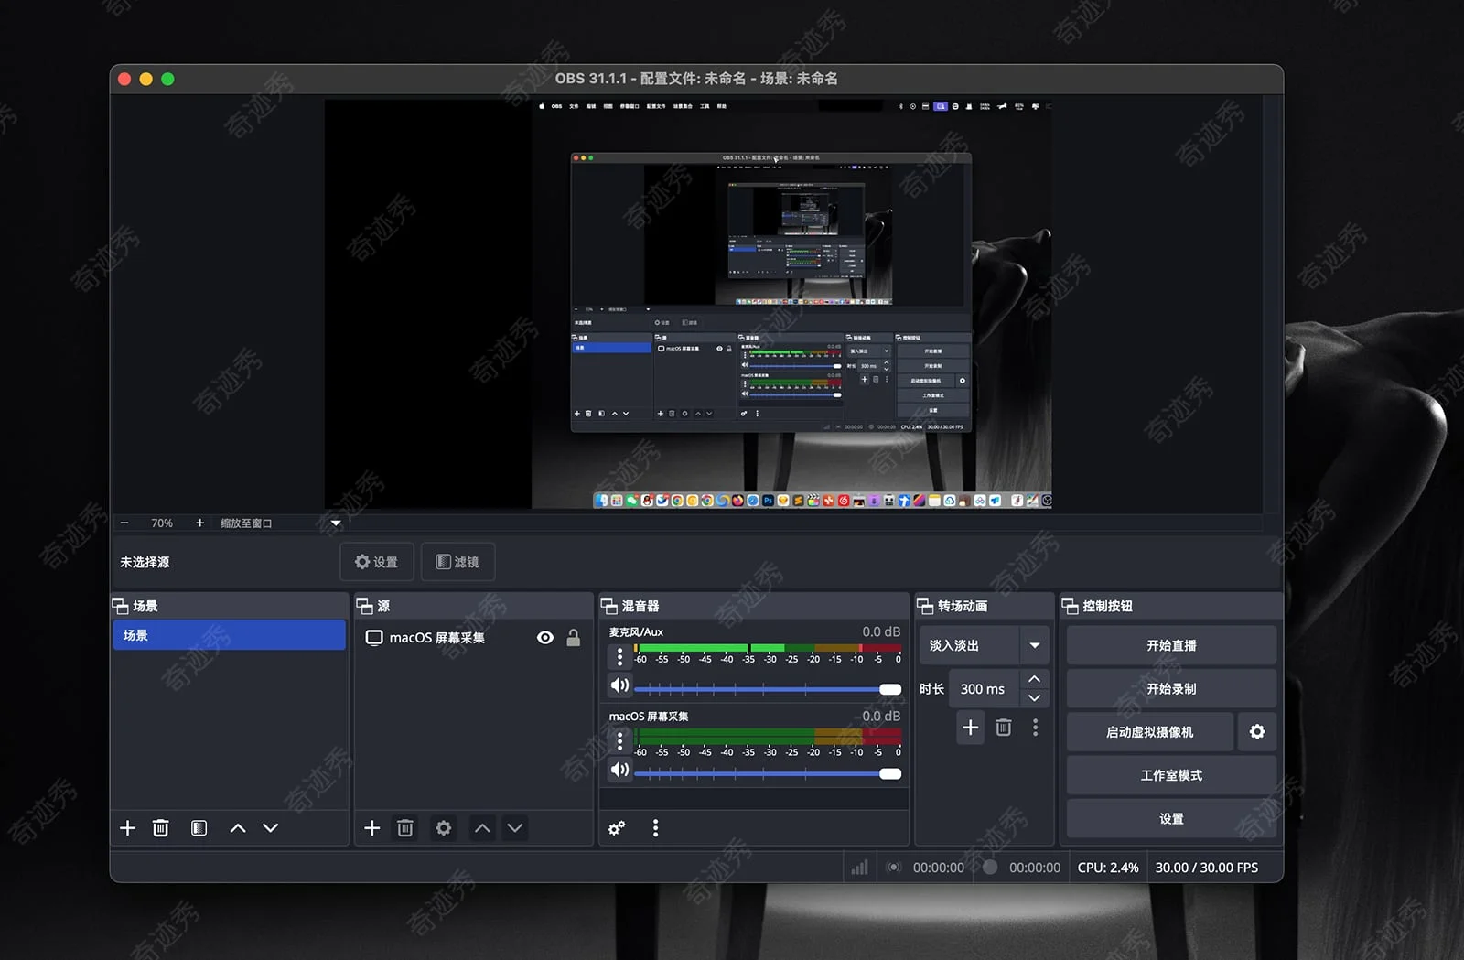Enable 工作室模式 studio mode
The width and height of the screenshot is (1464, 960).
[x=1170, y=775]
